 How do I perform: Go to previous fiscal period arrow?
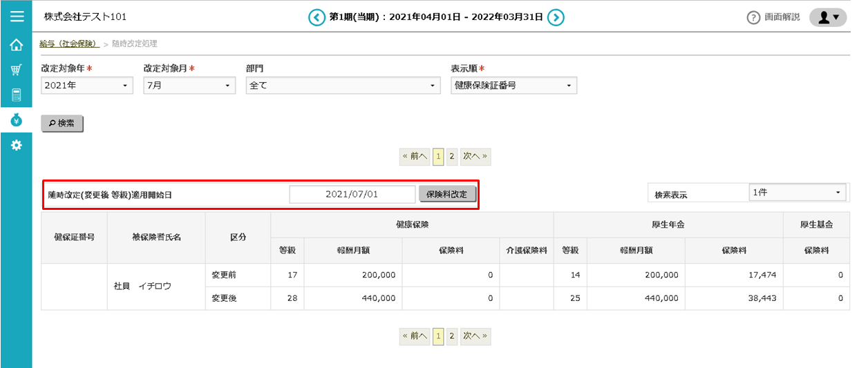pyautogui.click(x=317, y=17)
